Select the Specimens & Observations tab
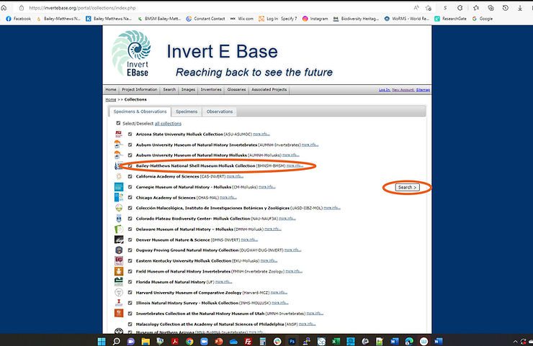Image resolution: width=533 pixels, height=346 pixels. coord(140,111)
